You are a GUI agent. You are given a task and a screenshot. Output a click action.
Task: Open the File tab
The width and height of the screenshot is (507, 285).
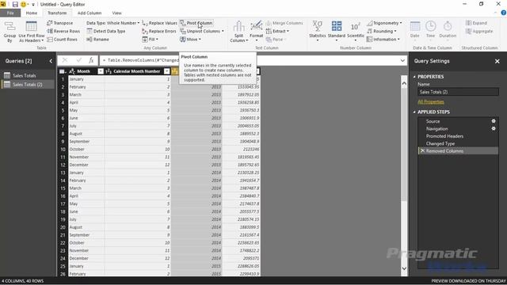pos(10,13)
